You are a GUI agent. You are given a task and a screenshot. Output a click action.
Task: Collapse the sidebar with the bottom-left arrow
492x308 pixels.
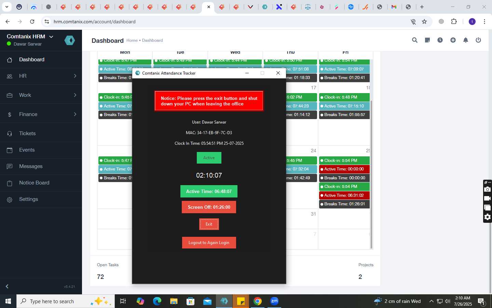pos(7,286)
